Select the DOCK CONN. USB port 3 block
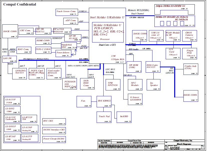213x151 pixels. click(139, 36)
